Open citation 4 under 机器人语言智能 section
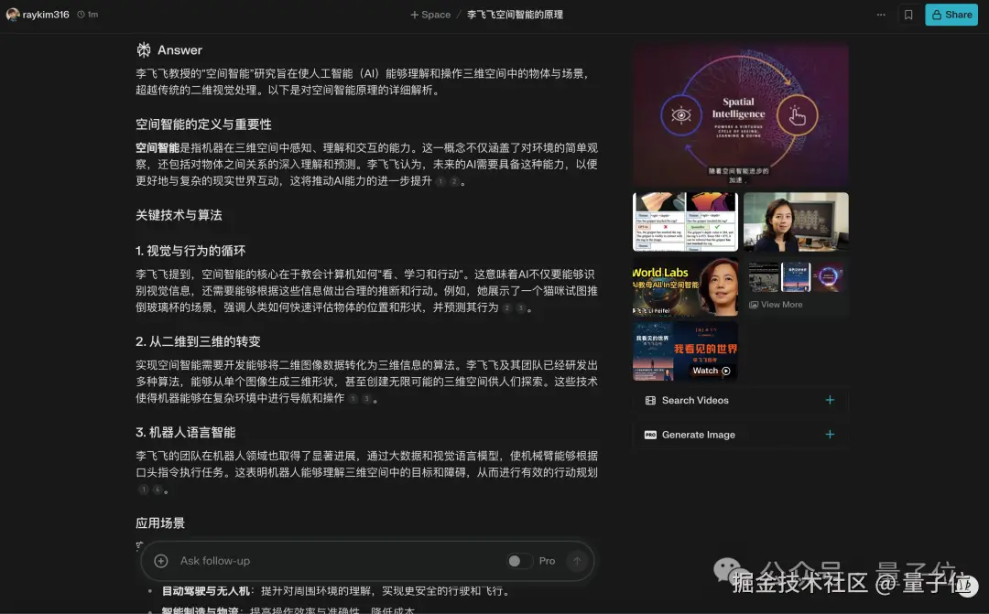The image size is (989, 614). [x=158, y=490]
